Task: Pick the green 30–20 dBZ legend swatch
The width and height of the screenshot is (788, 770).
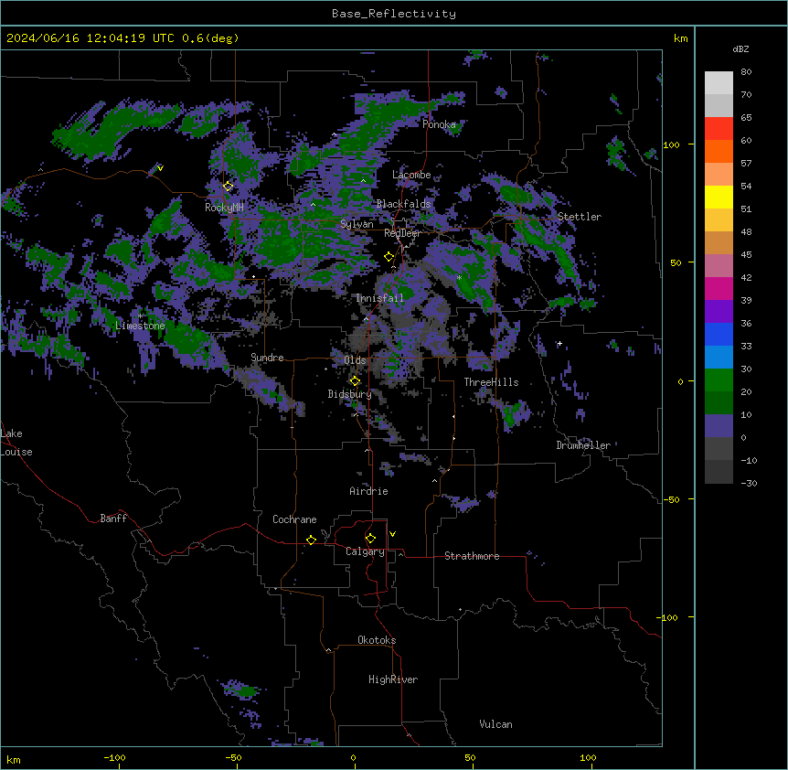Action: coord(719,380)
